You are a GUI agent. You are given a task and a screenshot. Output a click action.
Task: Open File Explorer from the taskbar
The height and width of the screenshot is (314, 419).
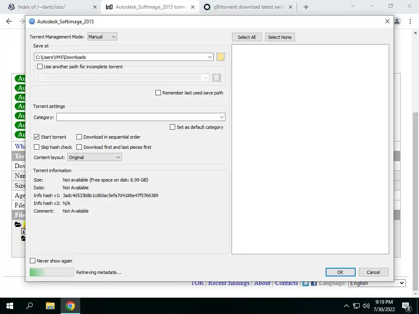pos(50,306)
